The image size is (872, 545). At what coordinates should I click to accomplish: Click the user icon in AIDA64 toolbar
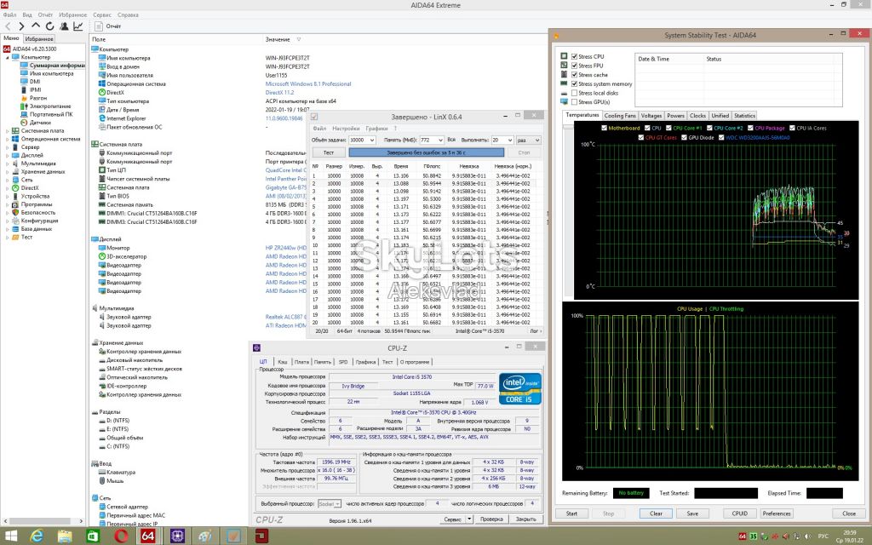click(64, 26)
